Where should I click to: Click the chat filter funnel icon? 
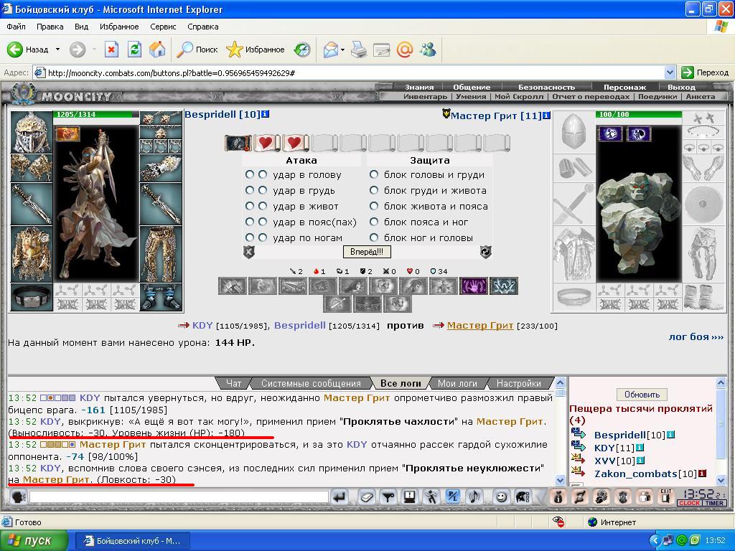pyautogui.click(x=388, y=496)
